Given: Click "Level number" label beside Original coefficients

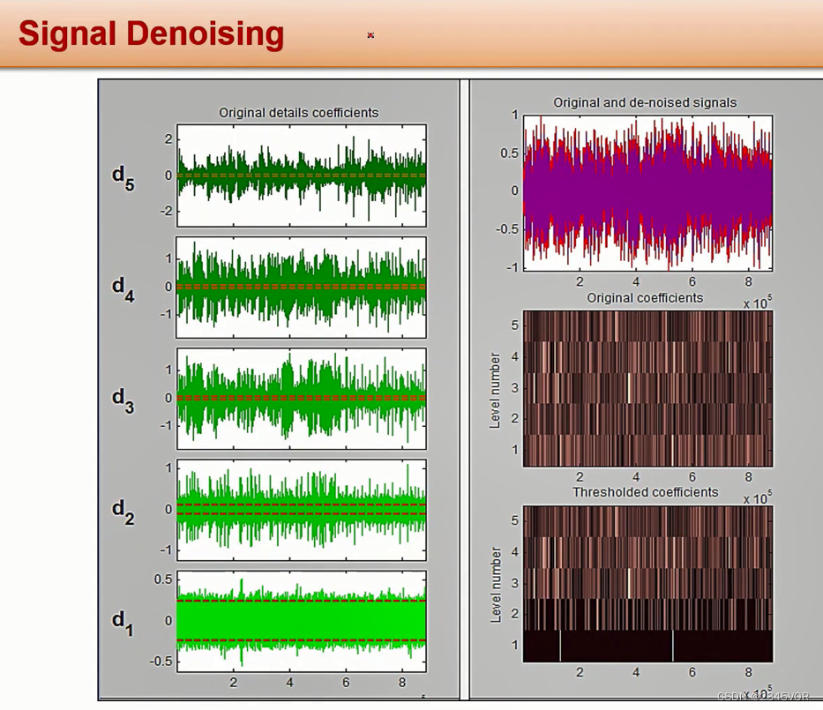Looking at the screenshot, I should pyautogui.click(x=495, y=391).
